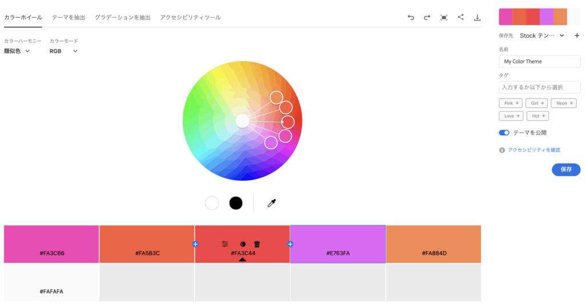Click the share icon

[460, 17]
